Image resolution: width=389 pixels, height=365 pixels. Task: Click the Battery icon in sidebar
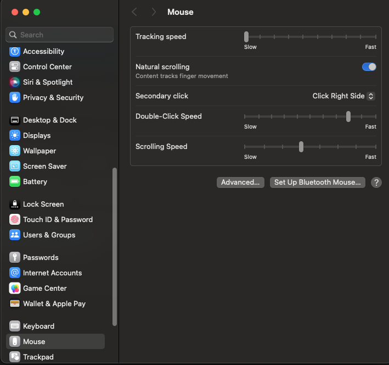click(x=15, y=182)
